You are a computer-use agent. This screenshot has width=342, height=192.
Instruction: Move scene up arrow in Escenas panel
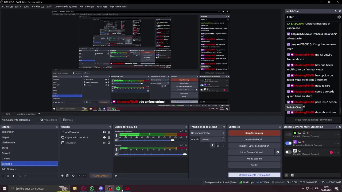20,176
